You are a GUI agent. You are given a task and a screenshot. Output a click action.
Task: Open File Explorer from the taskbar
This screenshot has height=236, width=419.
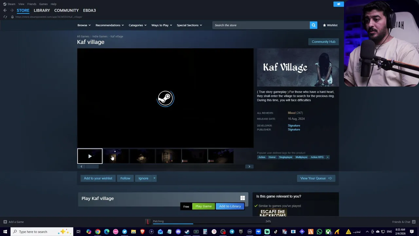(133, 232)
